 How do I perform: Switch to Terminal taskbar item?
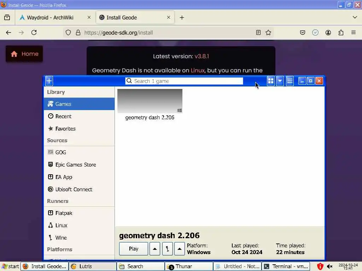coord(286,266)
